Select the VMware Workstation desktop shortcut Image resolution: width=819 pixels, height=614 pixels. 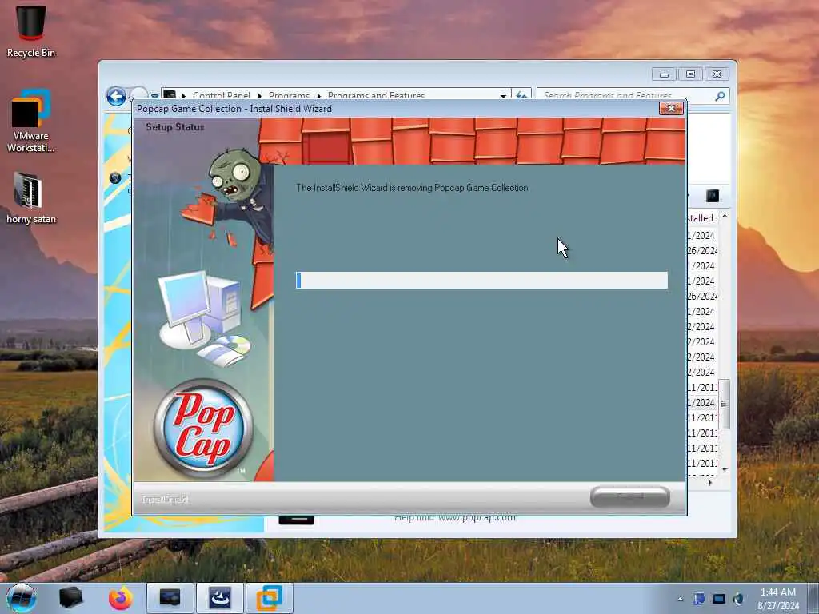pos(30,122)
